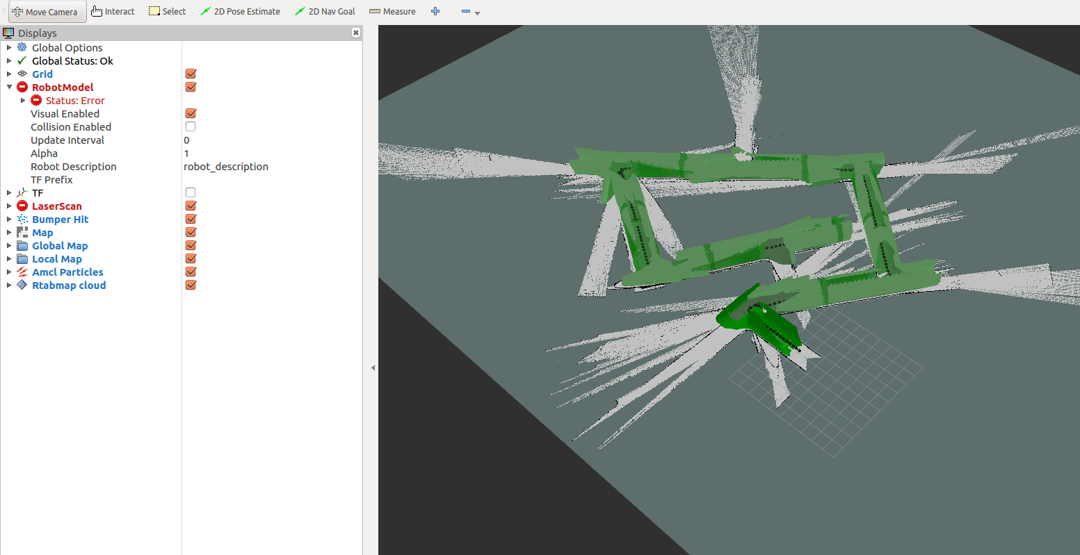Click the Amcl Particles display icon
This screenshot has height=555, width=1080.
pyautogui.click(x=22, y=272)
